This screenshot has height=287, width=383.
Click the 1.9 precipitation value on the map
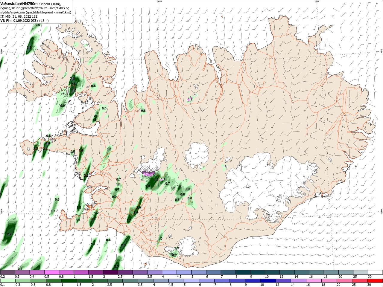point(148,186)
